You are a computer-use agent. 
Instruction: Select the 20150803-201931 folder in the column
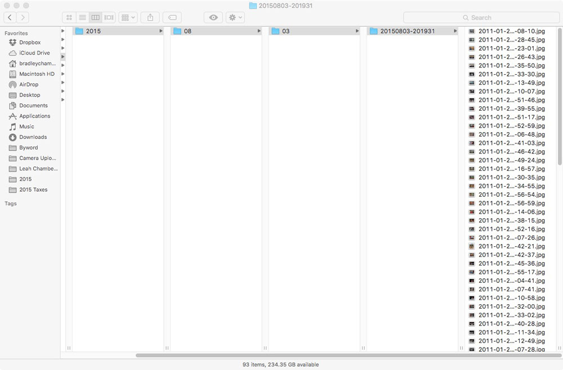click(x=413, y=31)
